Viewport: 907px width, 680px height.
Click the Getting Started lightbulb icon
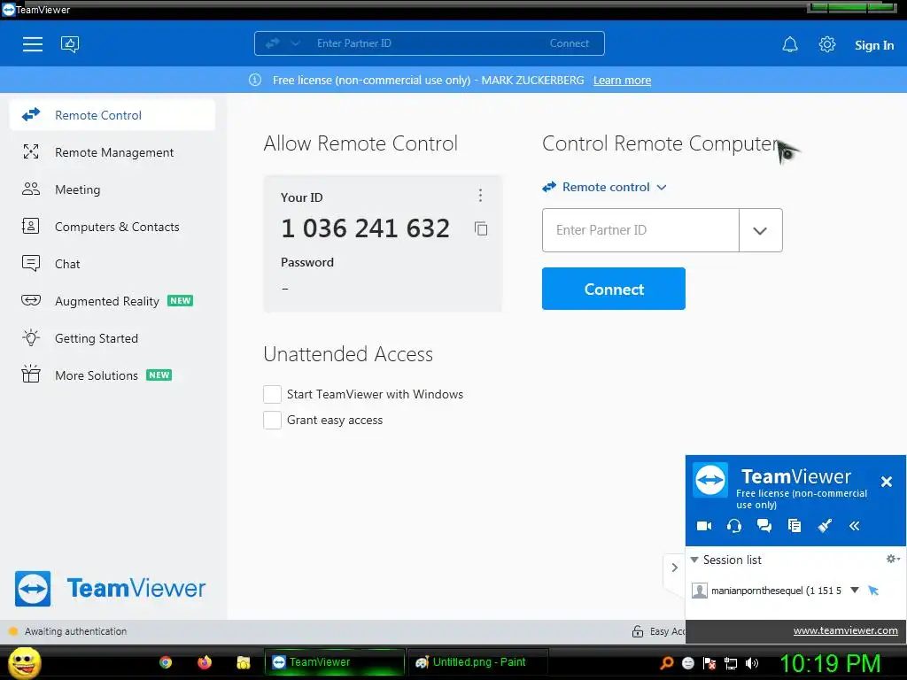(x=31, y=337)
